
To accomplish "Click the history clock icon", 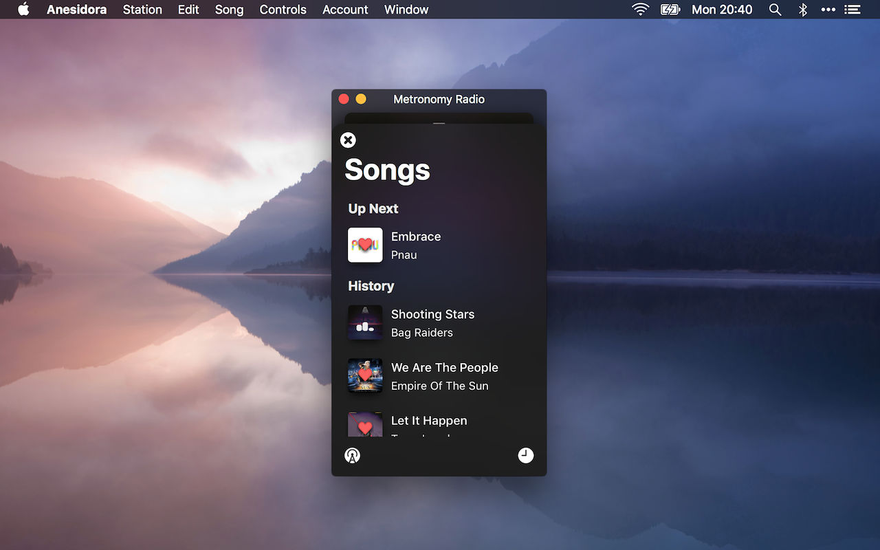I will (526, 455).
